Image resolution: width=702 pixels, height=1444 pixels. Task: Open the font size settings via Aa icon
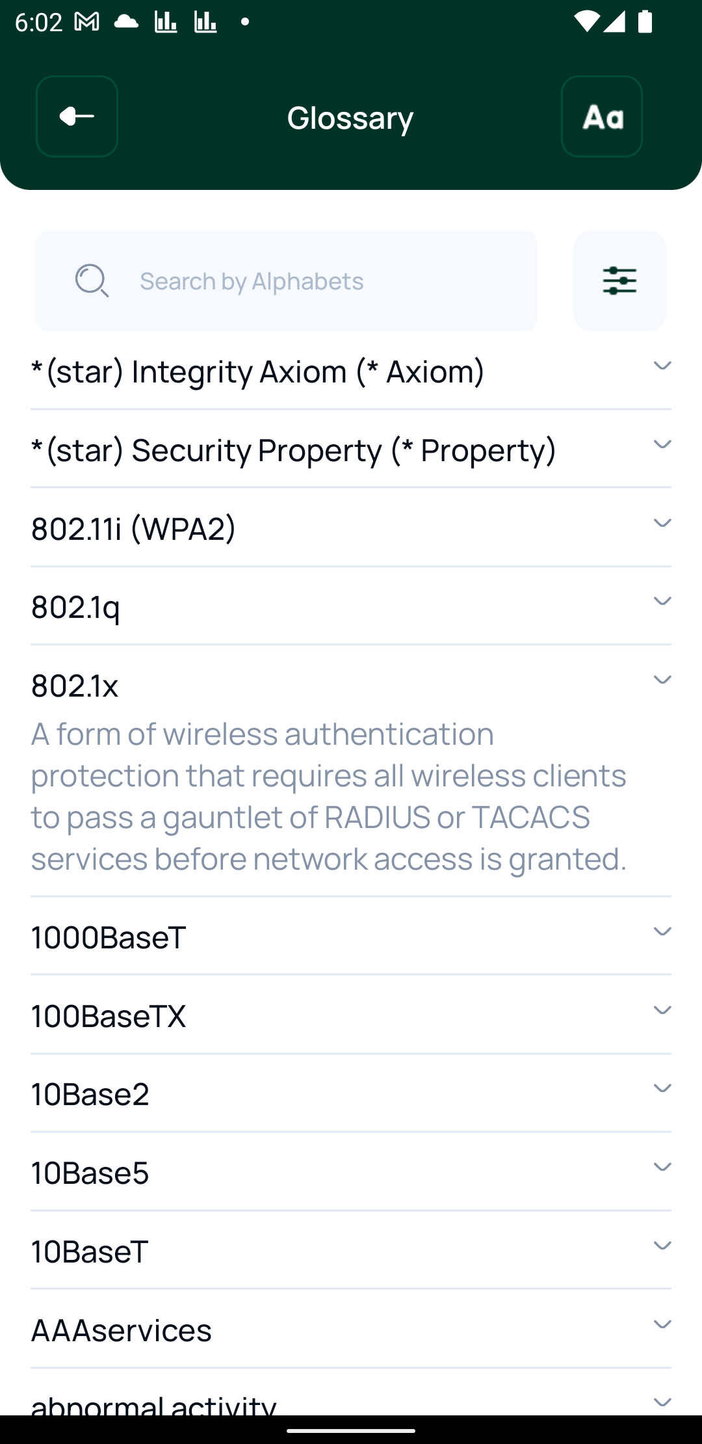(x=601, y=117)
